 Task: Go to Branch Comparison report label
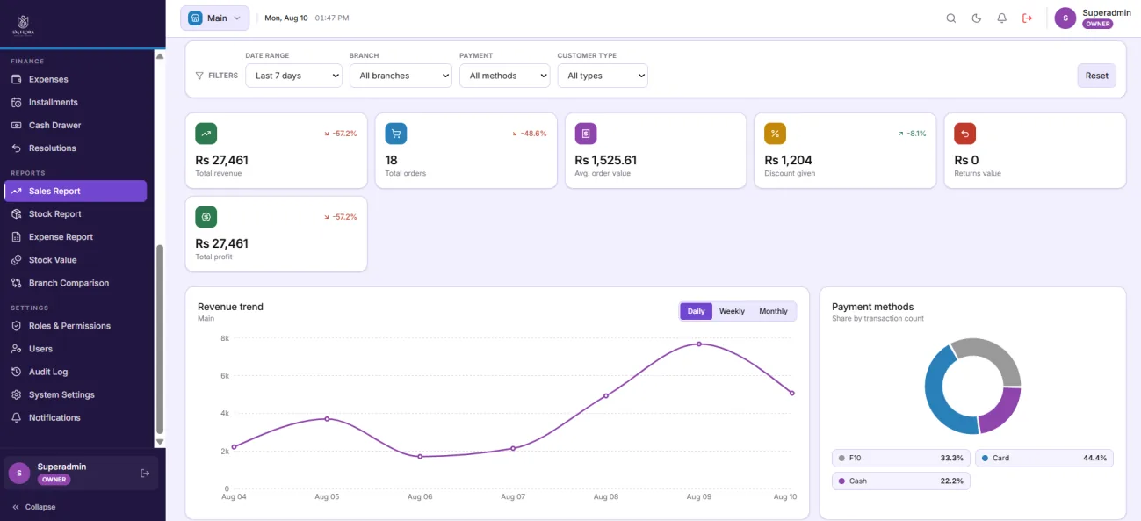pyautogui.click(x=69, y=283)
